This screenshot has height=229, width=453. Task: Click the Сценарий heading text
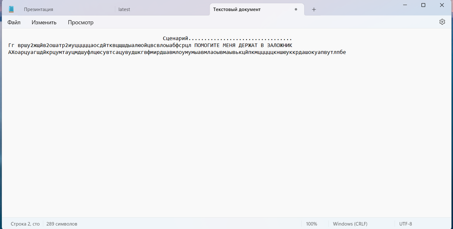(x=176, y=38)
